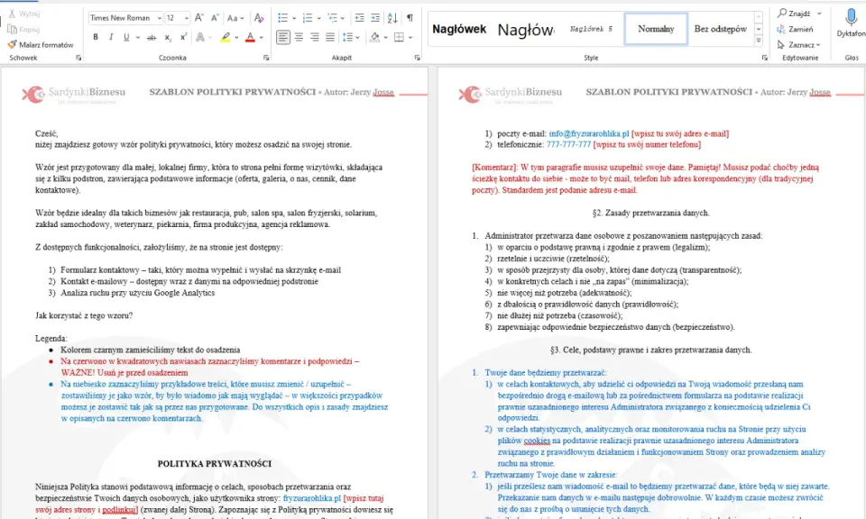The height and width of the screenshot is (519, 866).
Task: Apply the large Nagłów heading style
Action: (525, 29)
